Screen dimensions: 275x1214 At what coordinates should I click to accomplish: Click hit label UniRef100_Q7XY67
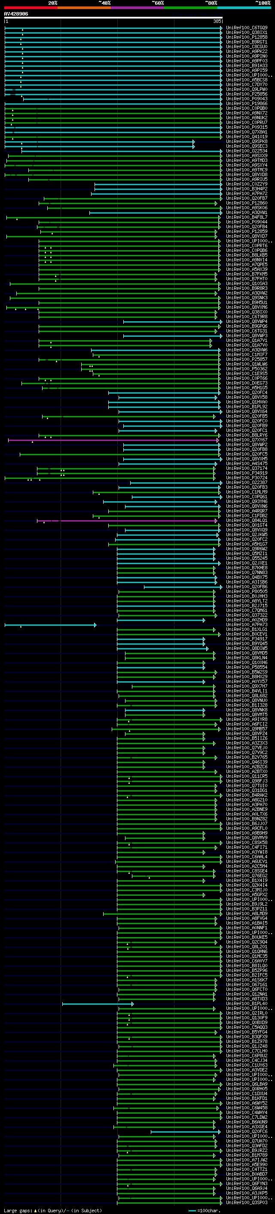pyautogui.click(x=247, y=440)
